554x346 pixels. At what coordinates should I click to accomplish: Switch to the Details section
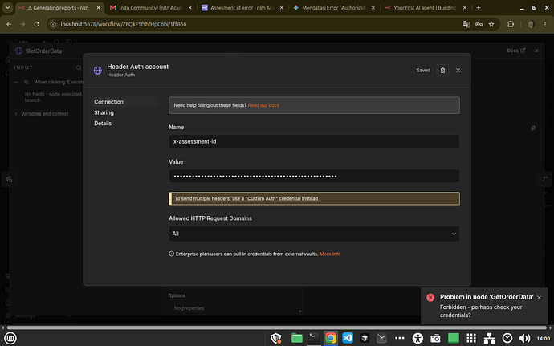click(x=103, y=124)
